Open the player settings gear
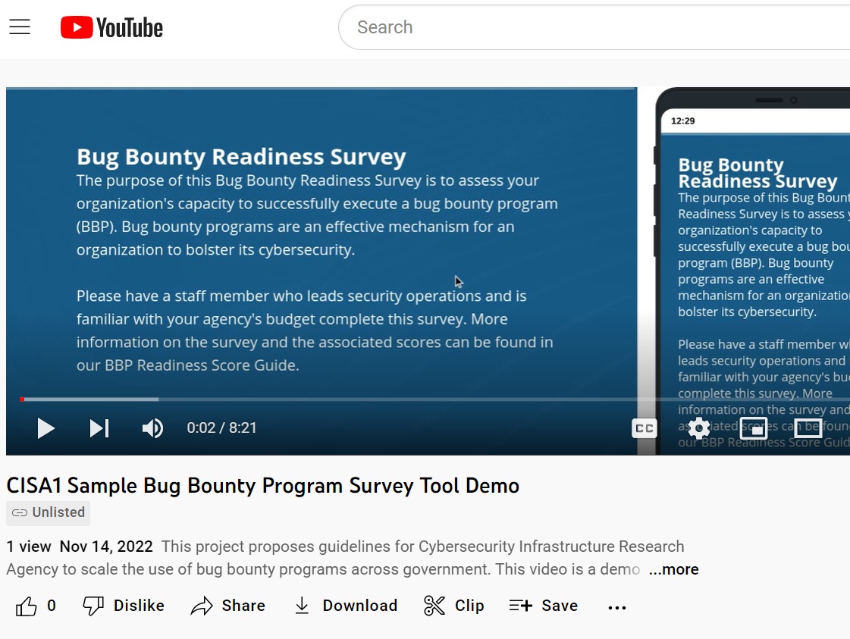 699,428
